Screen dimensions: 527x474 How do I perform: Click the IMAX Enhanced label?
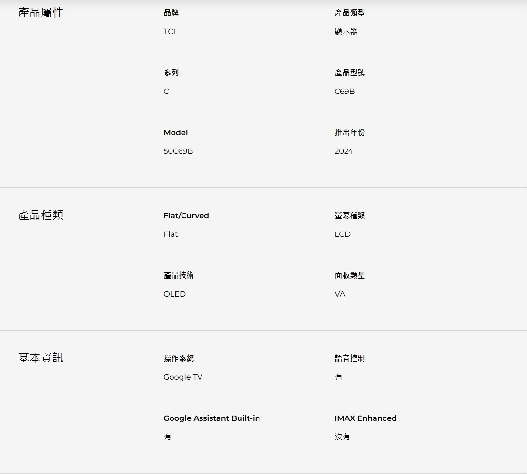(366, 418)
